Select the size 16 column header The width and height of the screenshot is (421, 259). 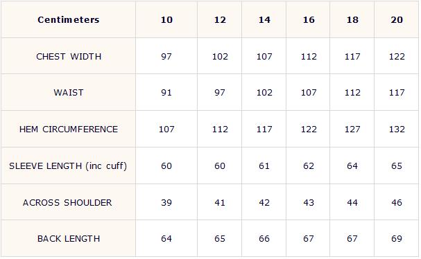coord(309,19)
